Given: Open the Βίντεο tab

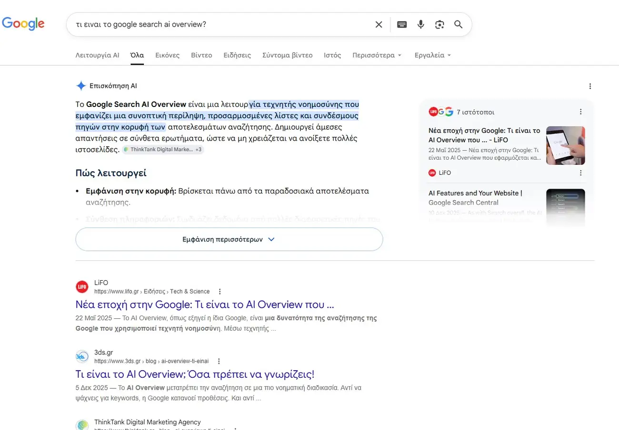Looking at the screenshot, I should [201, 55].
